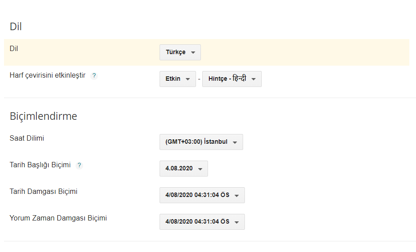Image resolution: width=416 pixels, height=252 pixels.
Task: Open the Saat Dilimi dropdown showing İstanbul
Action: pos(201,142)
